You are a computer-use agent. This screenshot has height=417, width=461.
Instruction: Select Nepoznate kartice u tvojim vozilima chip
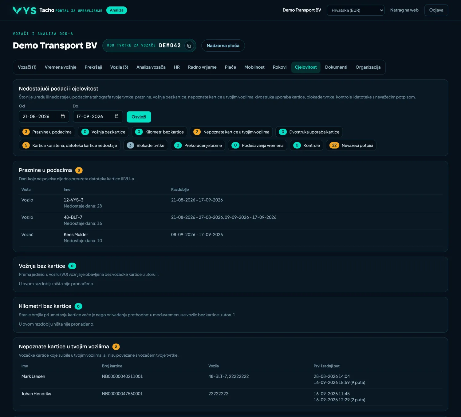click(231, 132)
